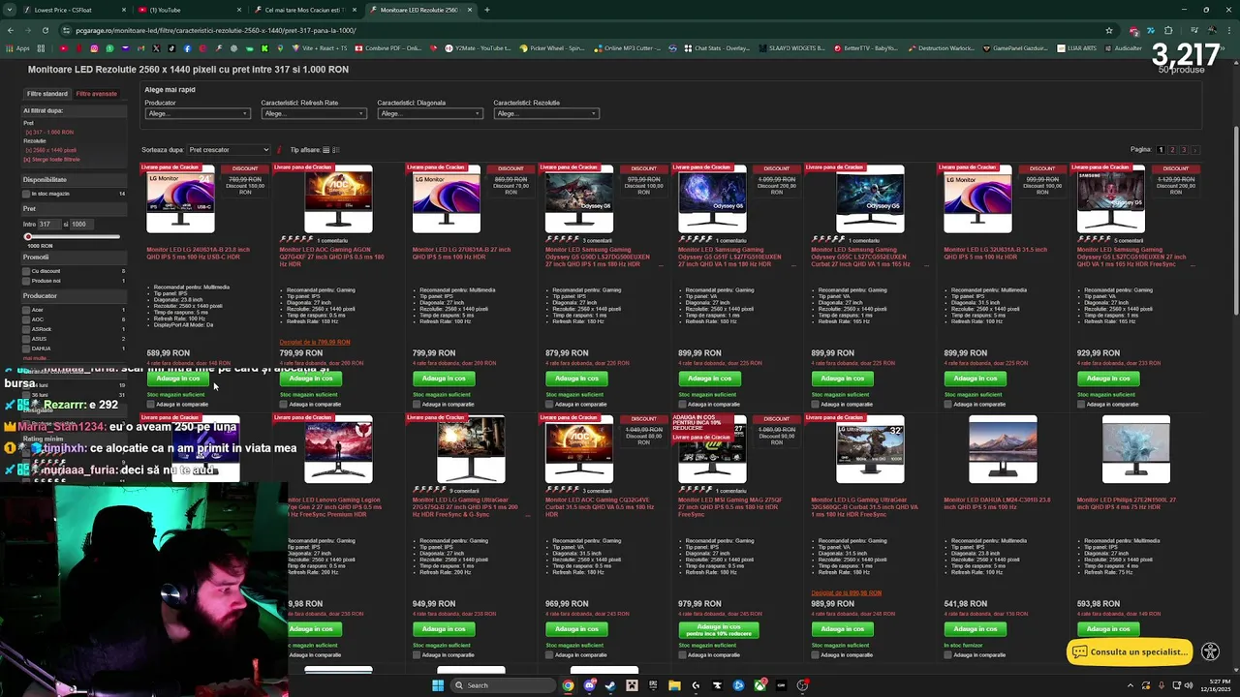This screenshot has width=1240, height=697.
Task: Check the 'Produse noi' filter
Action: click(x=26, y=281)
